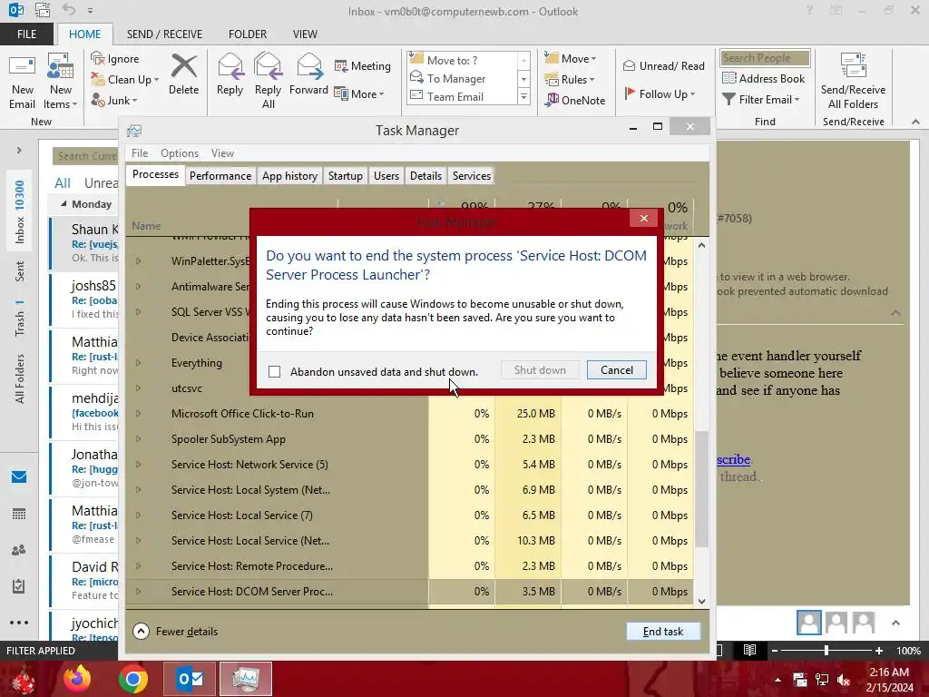Switch to the Startup tab

pos(346,176)
